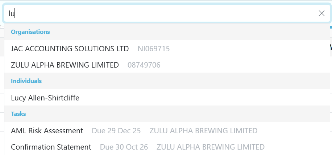This screenshot has width=332, height=155.
Task: Click the Organisations section header
Action: [30, 32]
